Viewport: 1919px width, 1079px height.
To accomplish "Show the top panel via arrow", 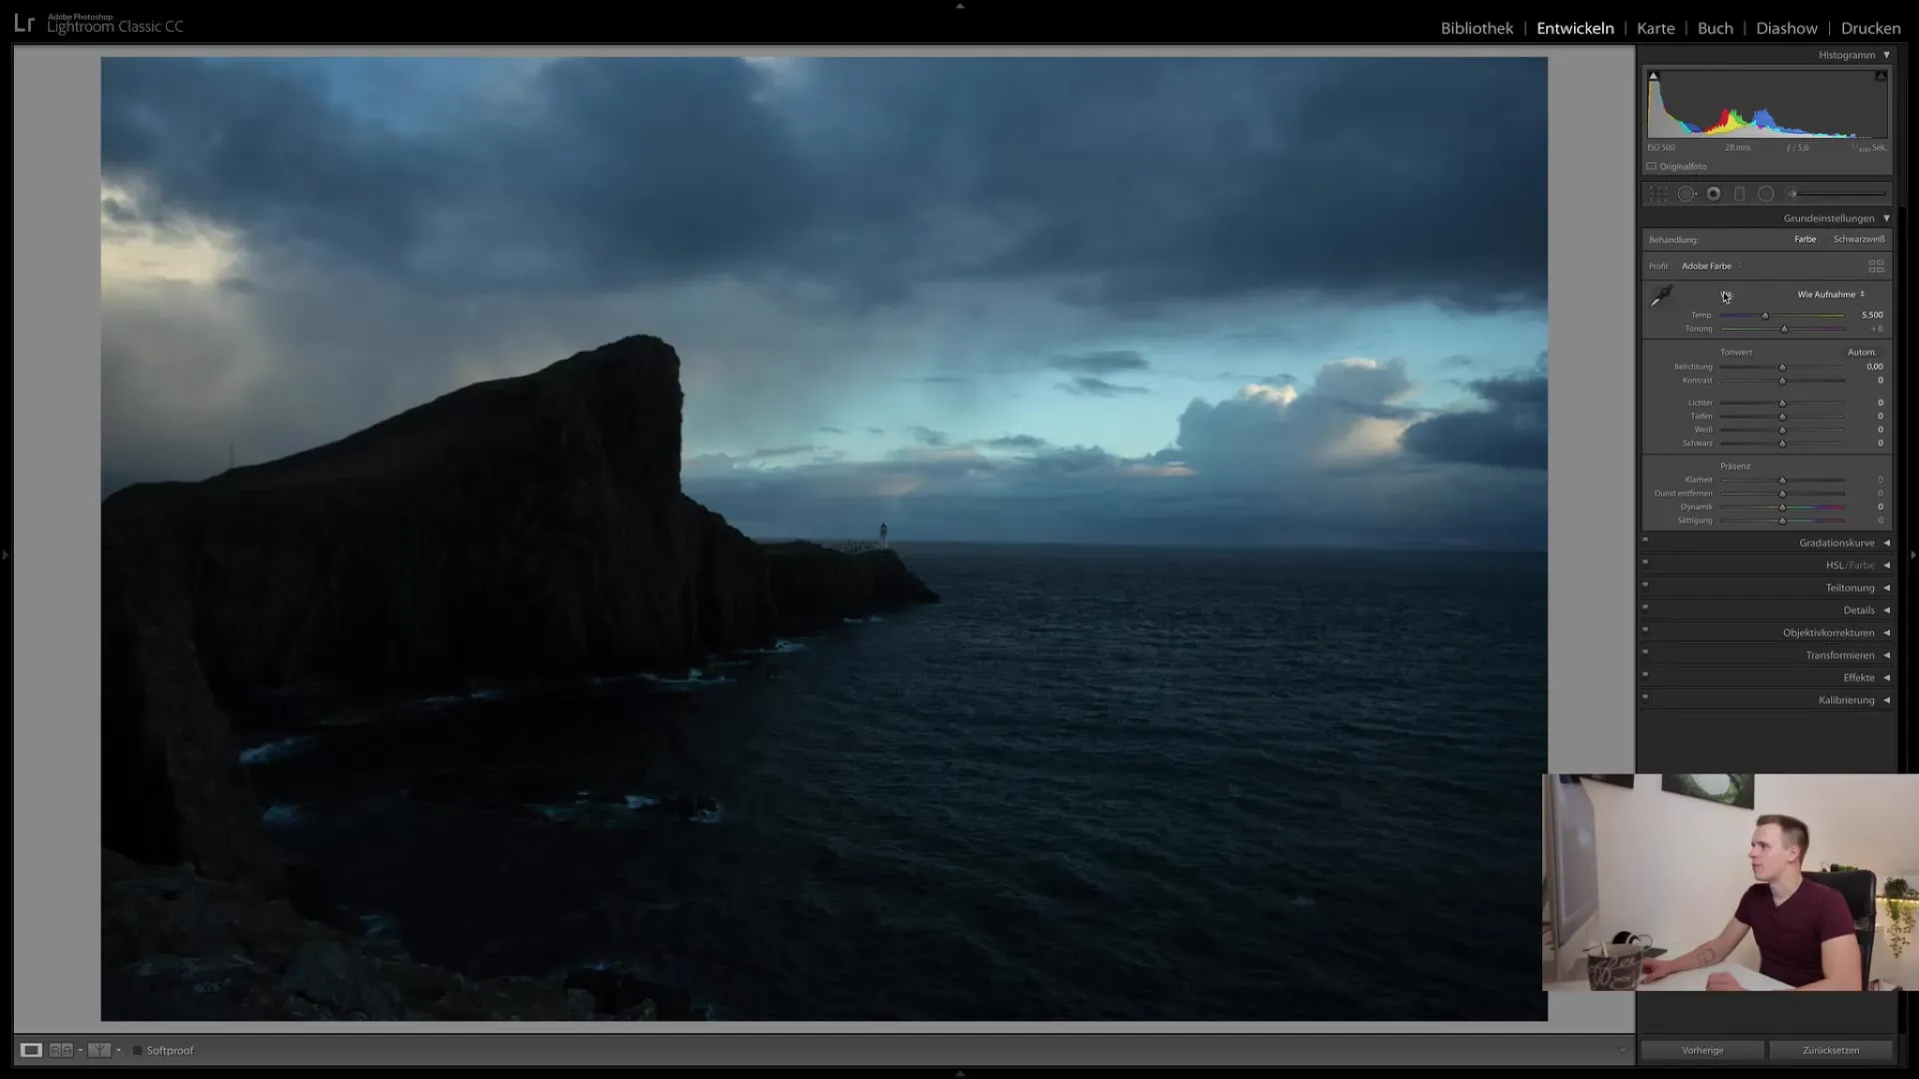I will pyautogui.click(x=959, y=6).
